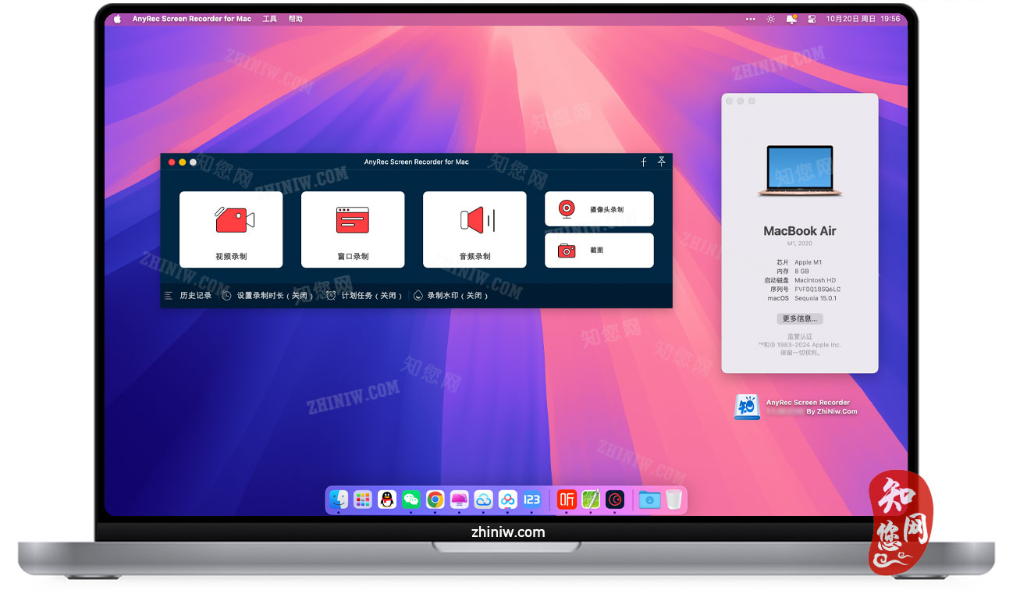Viewport: 1013px width, 608px height.
Task: Click the AnyRec window title bar
Action: (x=417, y=162)
